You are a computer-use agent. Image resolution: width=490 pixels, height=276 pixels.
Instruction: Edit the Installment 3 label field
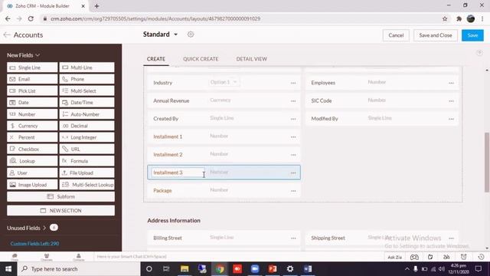point(178,172)
